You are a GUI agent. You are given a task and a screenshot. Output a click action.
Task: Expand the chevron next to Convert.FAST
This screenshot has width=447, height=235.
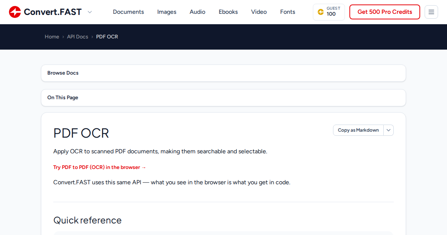pos(90,12)
